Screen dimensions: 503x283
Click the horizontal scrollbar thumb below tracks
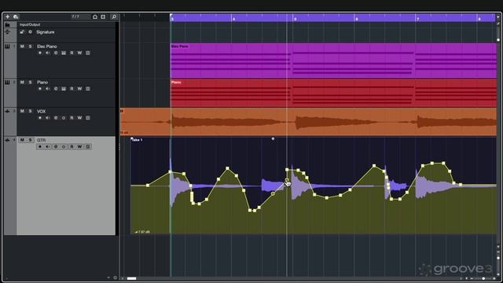click(x=131, y=278)
